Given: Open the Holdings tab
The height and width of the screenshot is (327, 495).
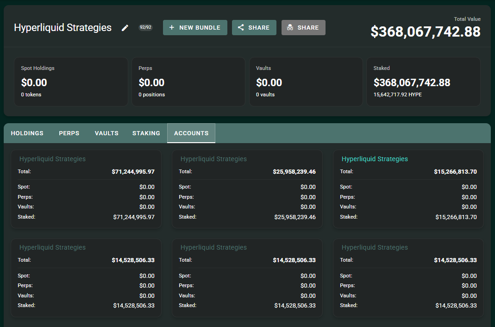Looking at the screenshot, I should pyautogui.click(x=27, y=133).
